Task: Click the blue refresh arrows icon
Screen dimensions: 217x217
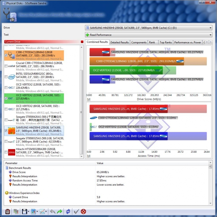Action: click(68, 211)
